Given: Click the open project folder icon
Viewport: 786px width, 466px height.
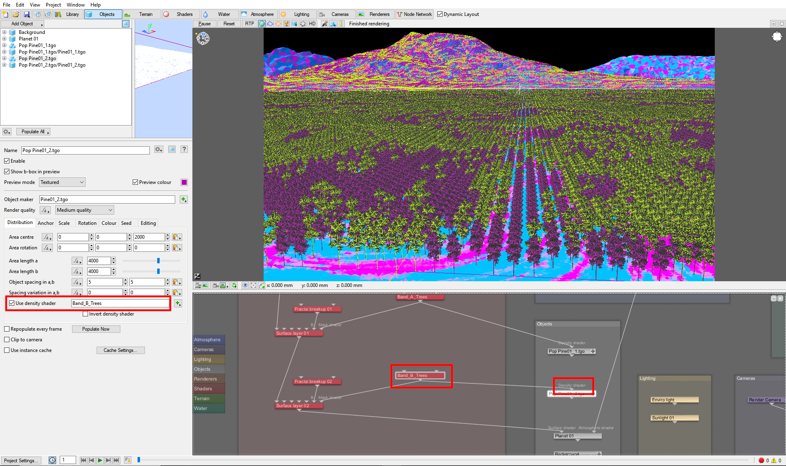Looking at the screenshot, I should click(x=16, y=14).
